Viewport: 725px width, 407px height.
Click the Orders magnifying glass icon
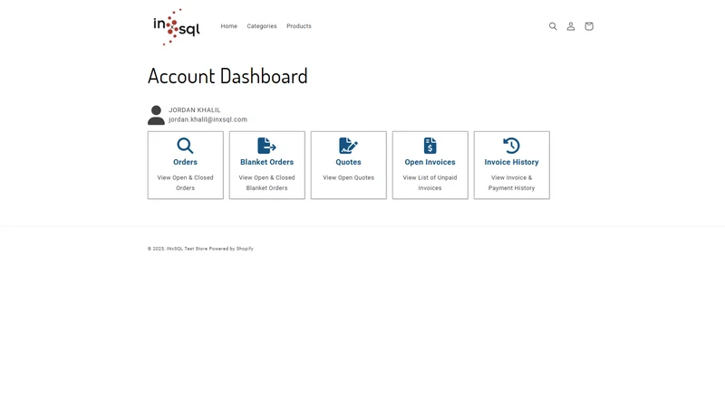point(185,146)
